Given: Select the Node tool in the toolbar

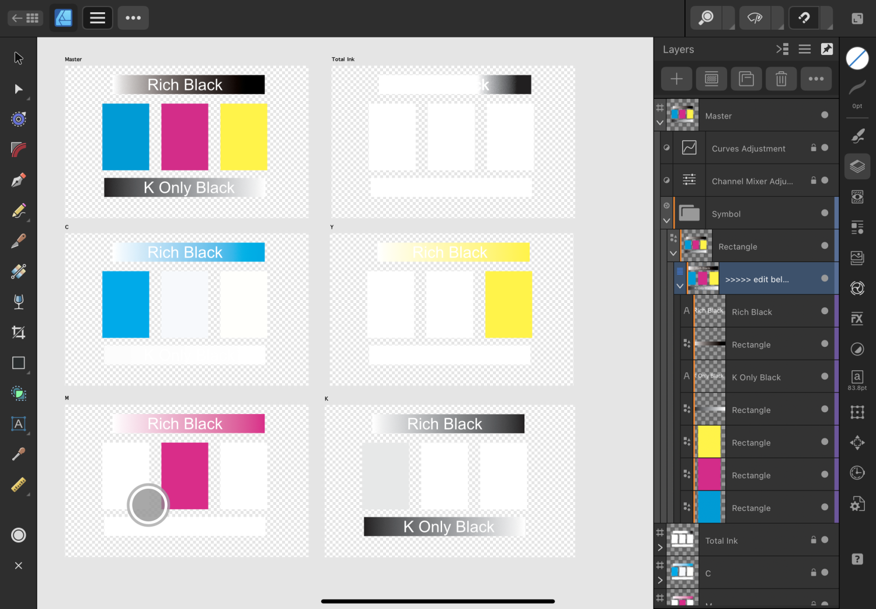Looking at the screenshot, I should pos(18,89).
